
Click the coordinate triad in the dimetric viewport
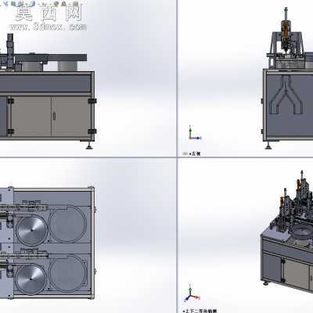tap(192, 293)
